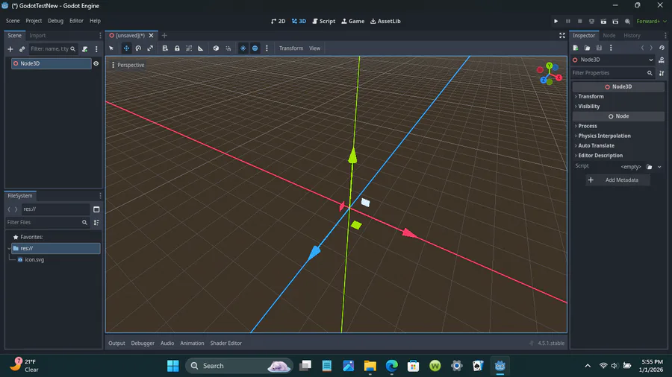Open the Game workspace

(352, 21)
